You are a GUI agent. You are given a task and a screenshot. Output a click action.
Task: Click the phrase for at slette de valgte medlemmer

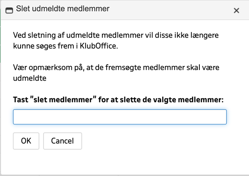pyautogui.click(x=161, y=100)
